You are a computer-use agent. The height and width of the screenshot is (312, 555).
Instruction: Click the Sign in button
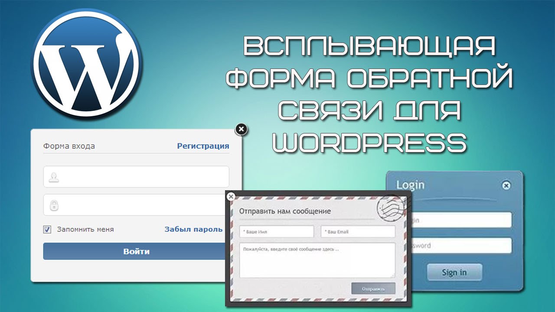click(x=454, y=273)
